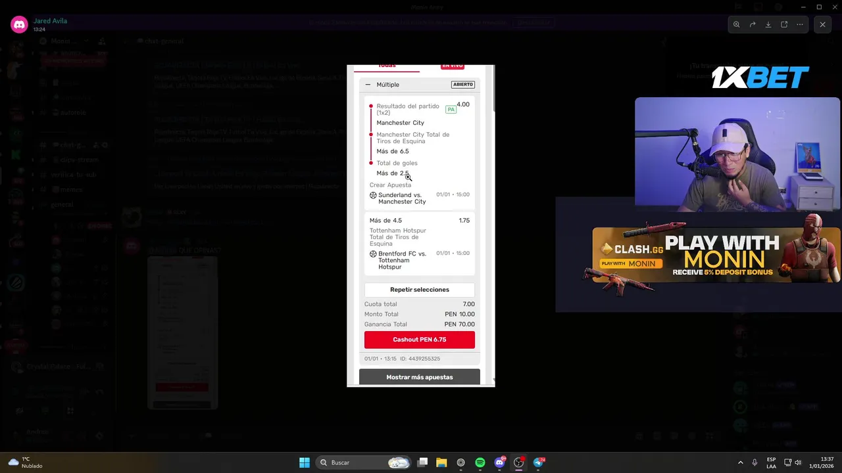842x473 pixels.
Task: Click the green PA badge
Action: coord(451,110)
